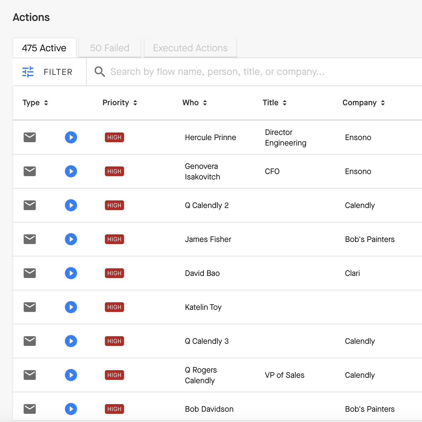Open the Executed Actions tab
422x422 pixels.
pos(190,48)
